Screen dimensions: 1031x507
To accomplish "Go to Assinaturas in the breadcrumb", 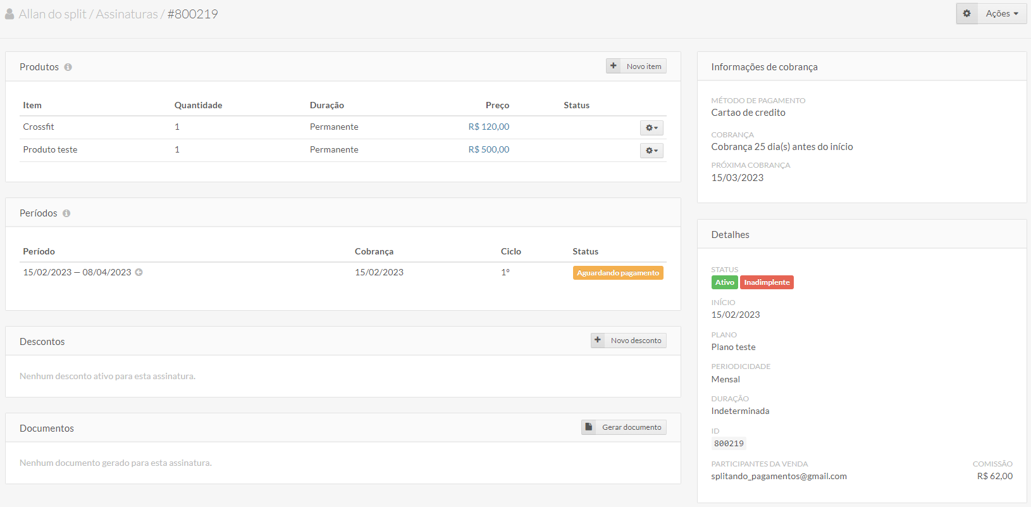I will click(127, 14).
